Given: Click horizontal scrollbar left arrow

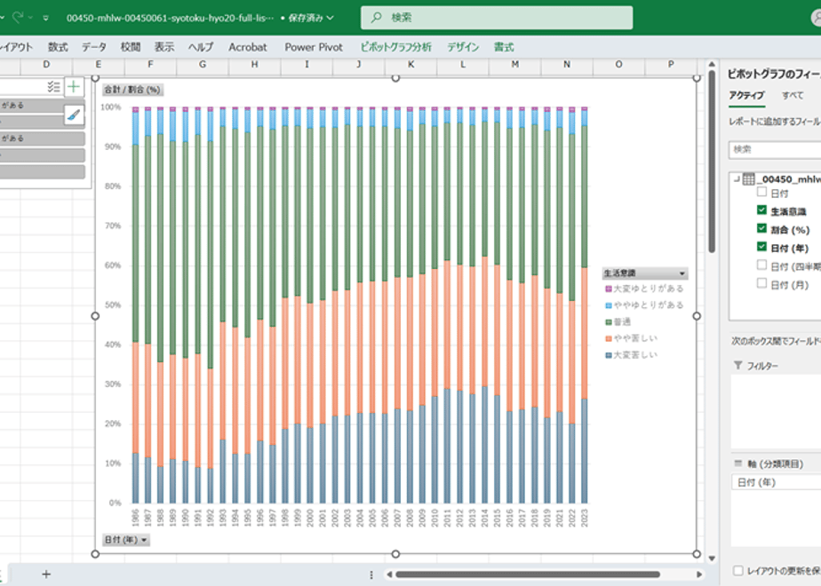Looking at the screenshot, I should pos(389,574).
